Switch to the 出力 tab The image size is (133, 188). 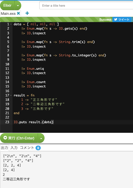click(4, 148)
